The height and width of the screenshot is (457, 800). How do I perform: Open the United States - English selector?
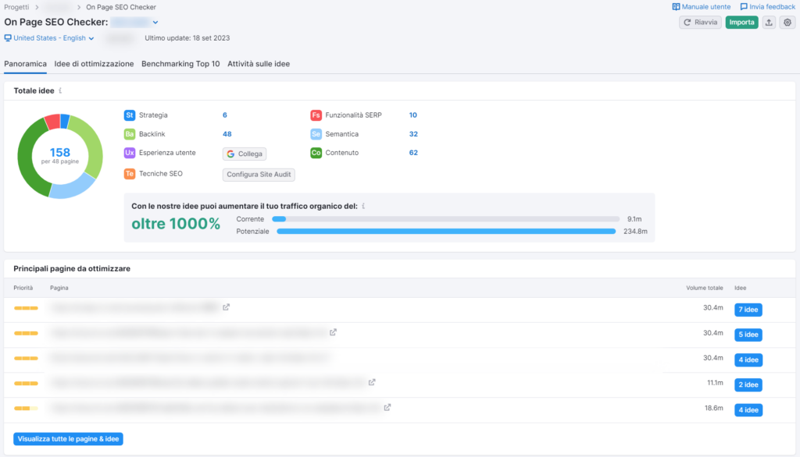[49, 37]
